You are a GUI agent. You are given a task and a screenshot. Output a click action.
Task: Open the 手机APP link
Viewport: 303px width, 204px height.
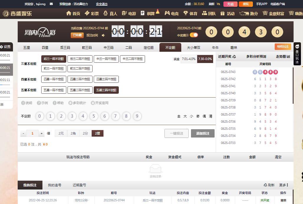coord(262,4)
